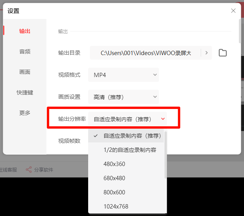
Task: Choose 480x360 resolution
Action: click(x=126, y=164)
